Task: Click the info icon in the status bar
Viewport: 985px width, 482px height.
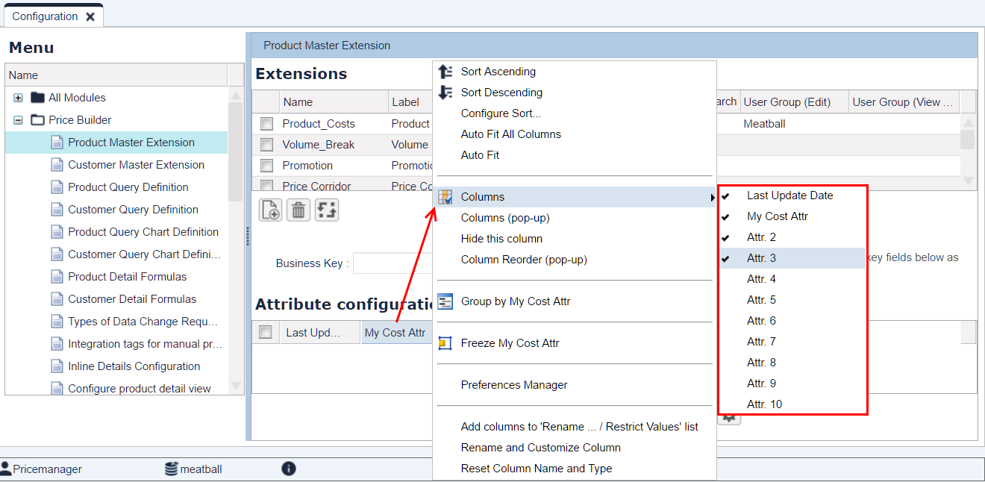Action: point(289,469)
